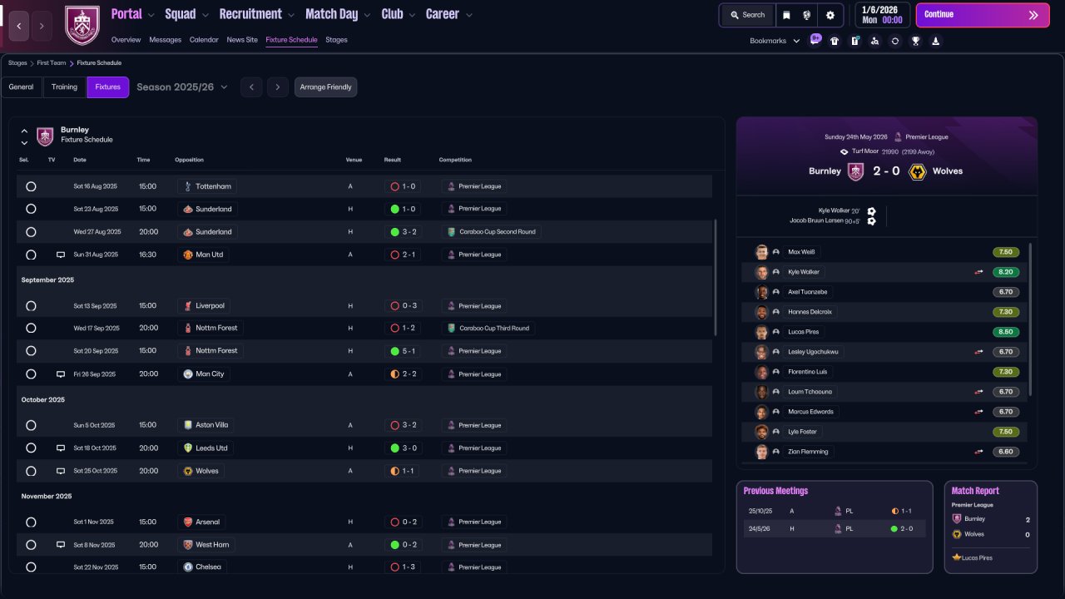Viewport: 1065px width, 599px height.
Task: Collapse the Burnley panel with up chevron
Action: click(x=24, y=131)
